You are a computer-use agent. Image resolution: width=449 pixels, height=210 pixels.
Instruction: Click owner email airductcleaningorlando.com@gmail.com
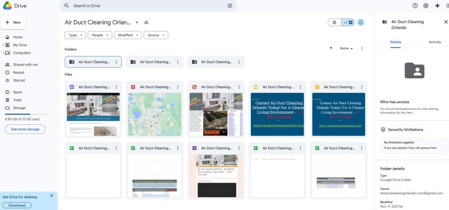pos(411,193)
